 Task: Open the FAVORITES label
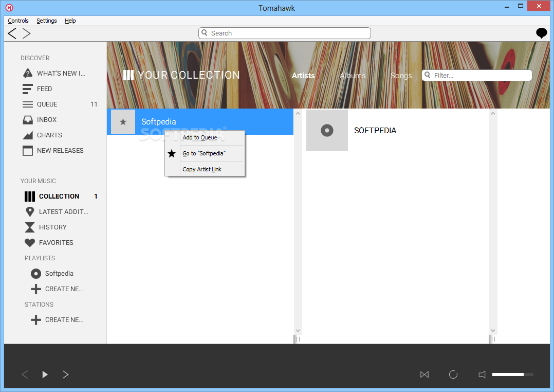[x=56, y=243]
